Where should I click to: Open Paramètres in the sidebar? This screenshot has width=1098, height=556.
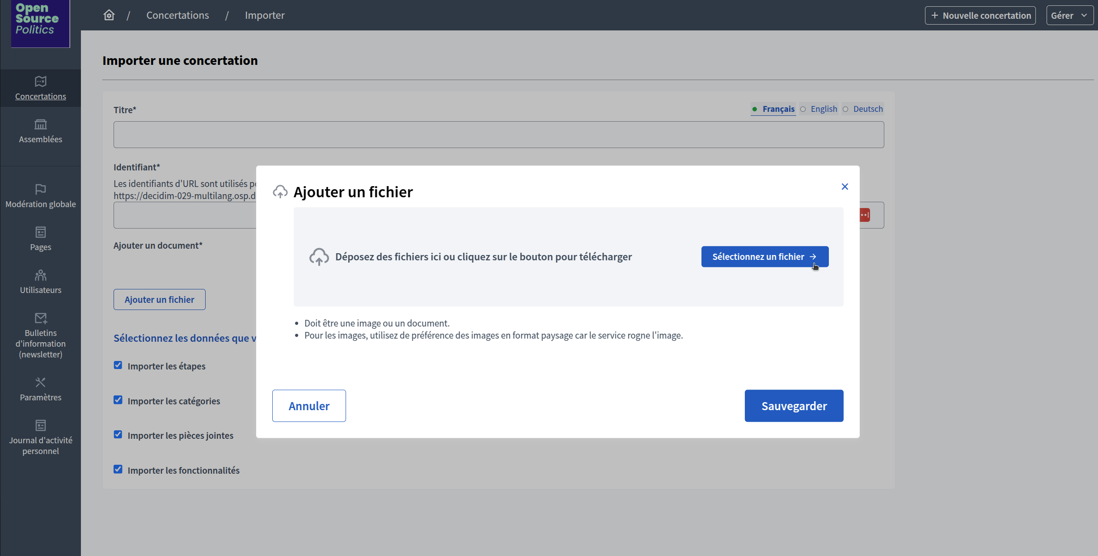(40, 389)
